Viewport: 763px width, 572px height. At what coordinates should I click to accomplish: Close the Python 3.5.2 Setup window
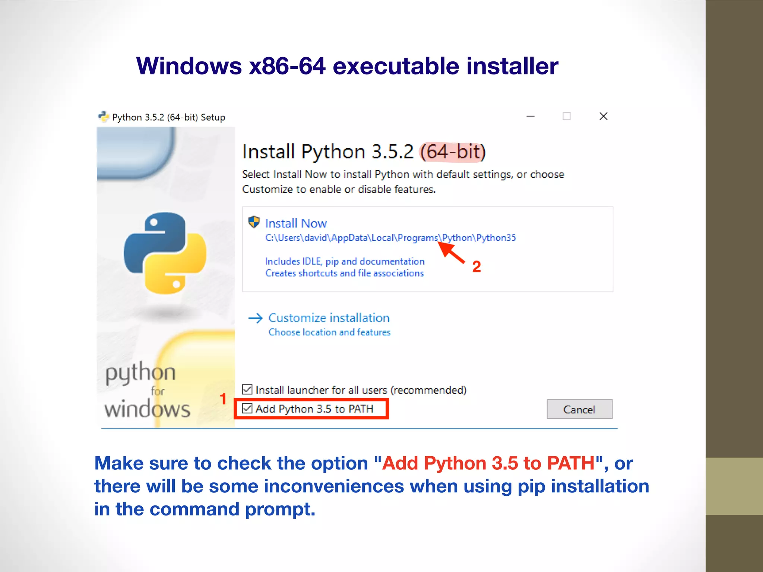[603, 116]
